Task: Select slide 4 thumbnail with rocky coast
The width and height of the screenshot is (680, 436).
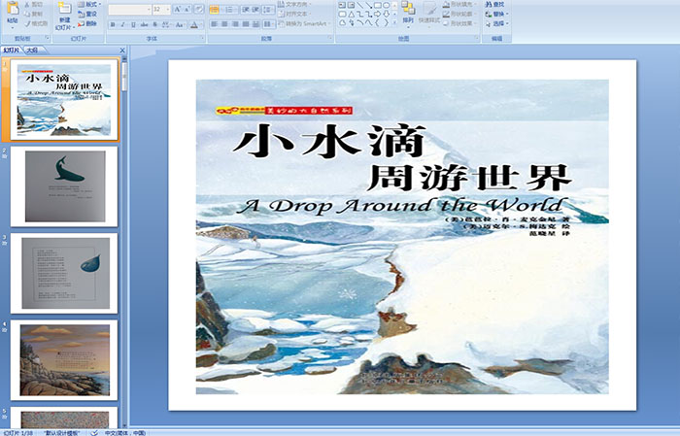Action: point(64,359)
